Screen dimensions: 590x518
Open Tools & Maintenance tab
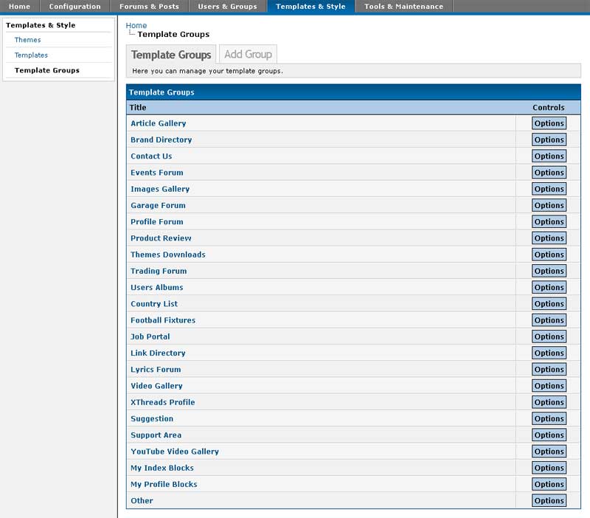[x=403, y=7]
